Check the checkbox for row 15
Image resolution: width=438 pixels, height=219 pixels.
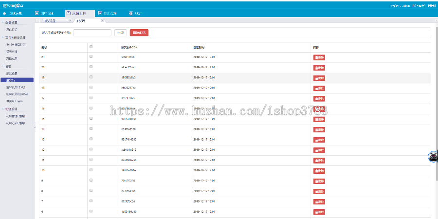(91, 118)
